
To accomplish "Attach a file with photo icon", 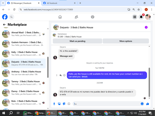I will [59, 104].
